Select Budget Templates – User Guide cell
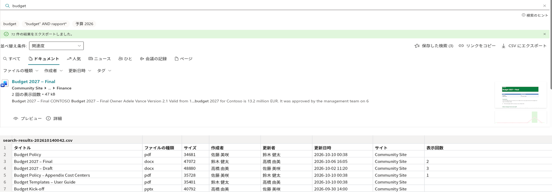This screenshot has width=552, height=192. 77,182
